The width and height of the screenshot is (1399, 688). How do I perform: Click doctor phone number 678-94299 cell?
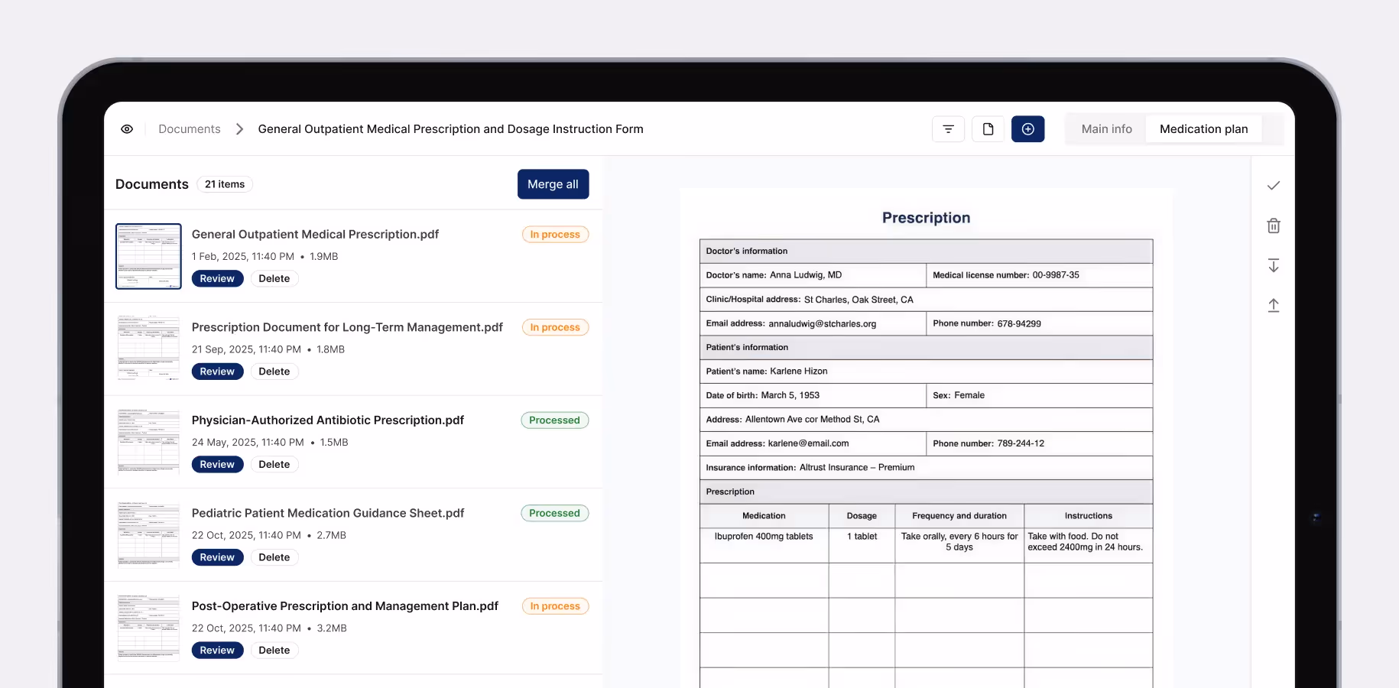coord(1039,323)
